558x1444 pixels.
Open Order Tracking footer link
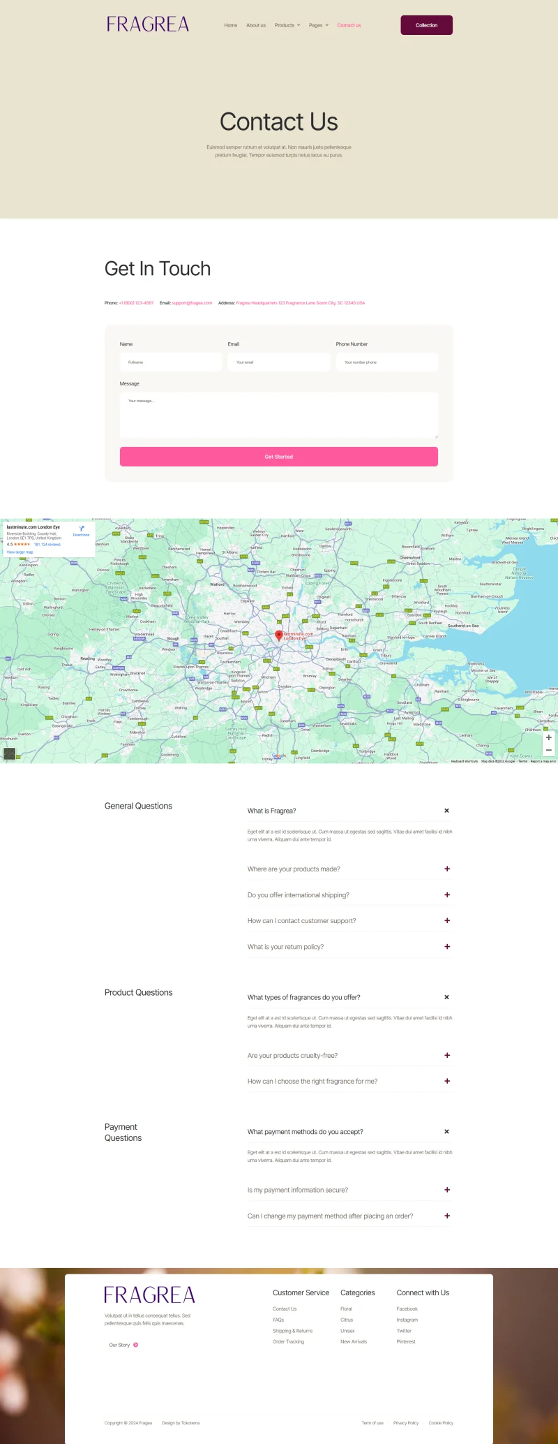point(289,1341)
